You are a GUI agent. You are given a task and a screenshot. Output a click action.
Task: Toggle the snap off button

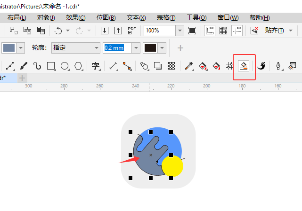click(x=254, y=31)
